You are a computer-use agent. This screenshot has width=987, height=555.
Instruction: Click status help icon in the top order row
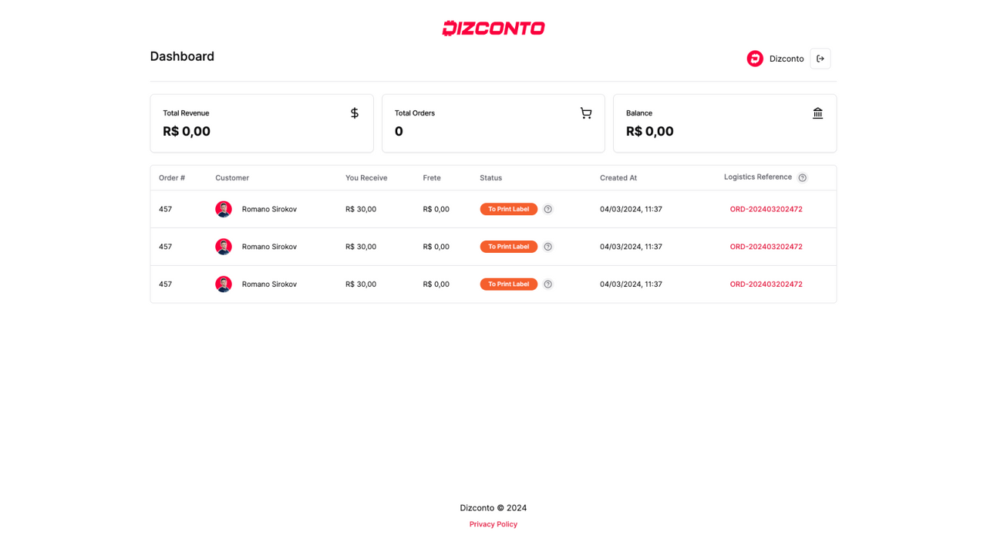[548, 209]
